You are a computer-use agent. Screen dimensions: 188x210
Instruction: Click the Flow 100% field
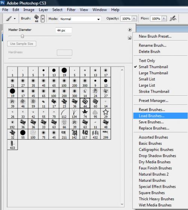coord(156,18)
